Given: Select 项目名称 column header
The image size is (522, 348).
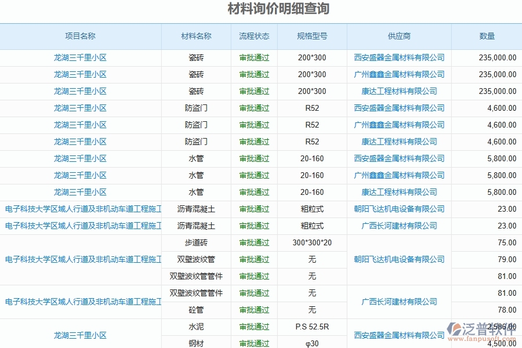Looking at the screenshot, I should click(x=83, y=36).
